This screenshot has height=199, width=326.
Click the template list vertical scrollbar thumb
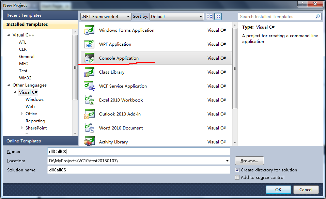click(235, 68)
